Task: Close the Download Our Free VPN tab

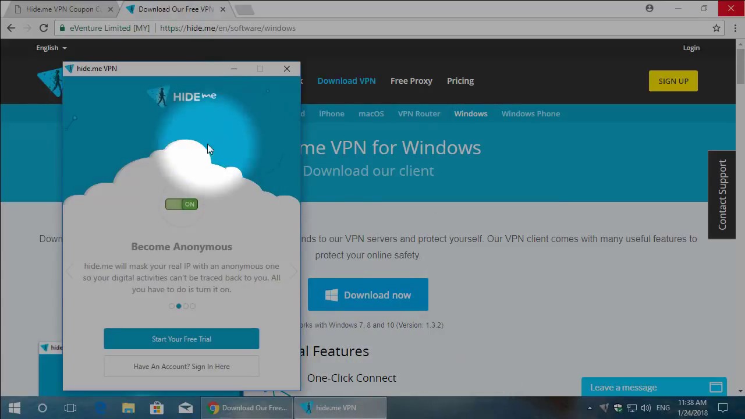Action: tap(222, 9)
